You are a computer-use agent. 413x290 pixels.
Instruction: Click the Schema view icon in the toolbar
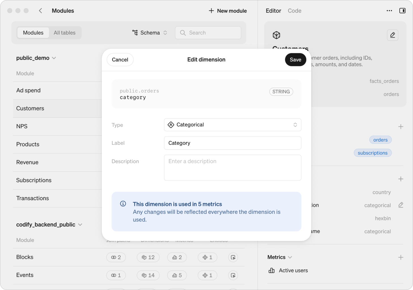(135, 33)
